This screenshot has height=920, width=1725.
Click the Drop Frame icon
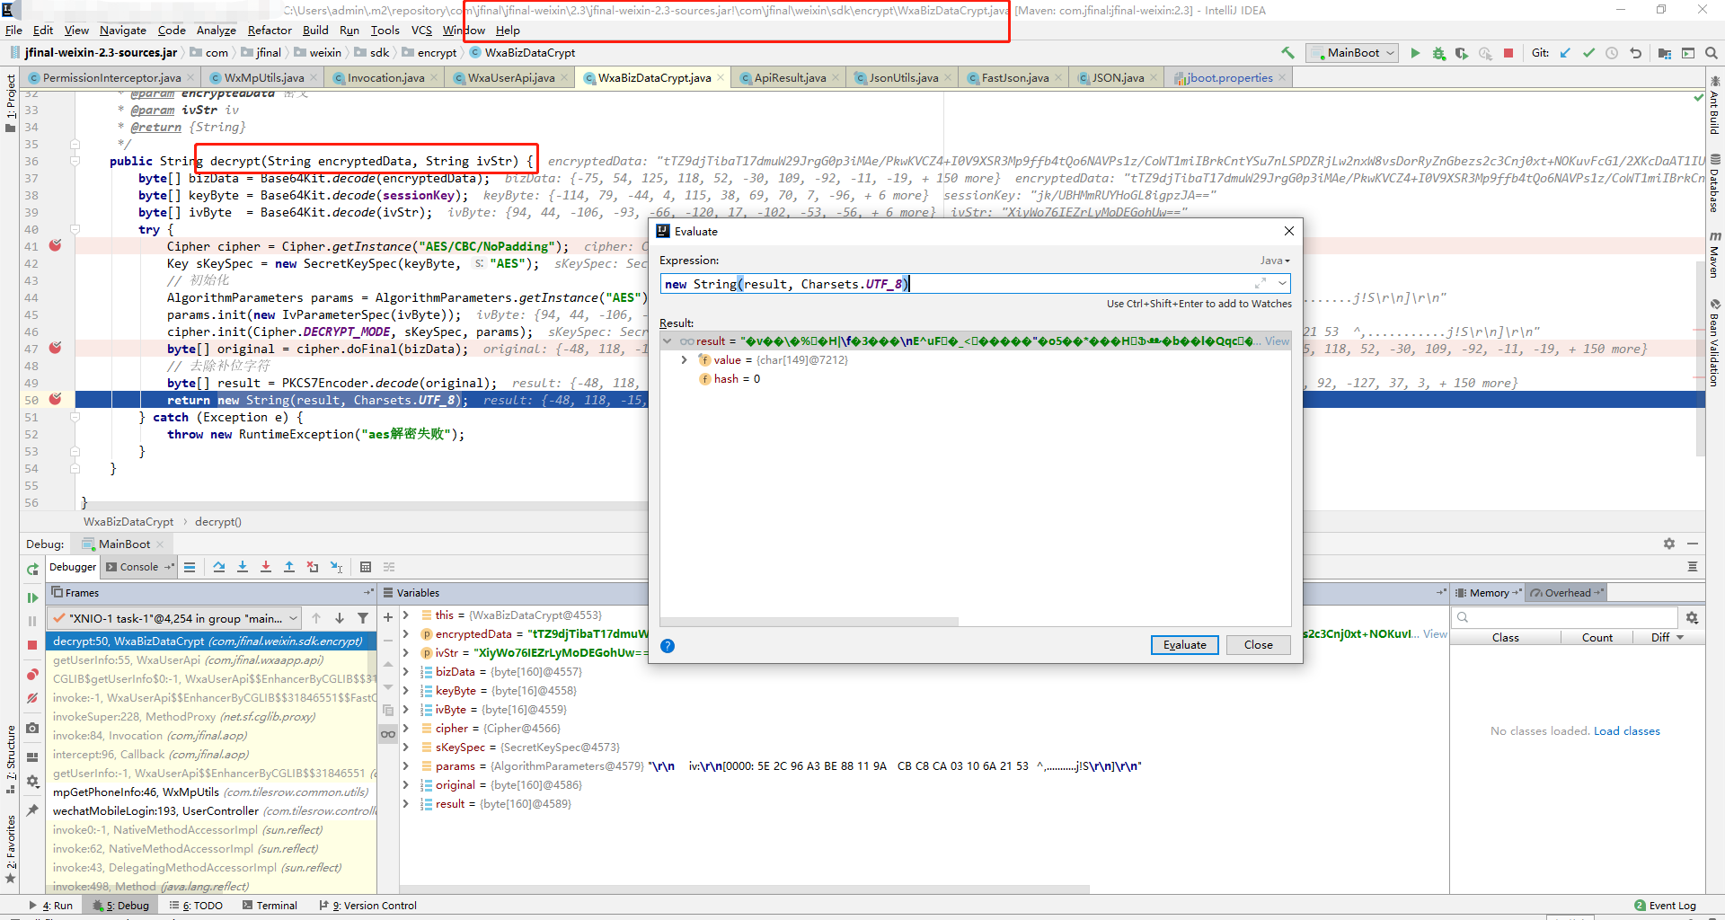tap(313, 567)
